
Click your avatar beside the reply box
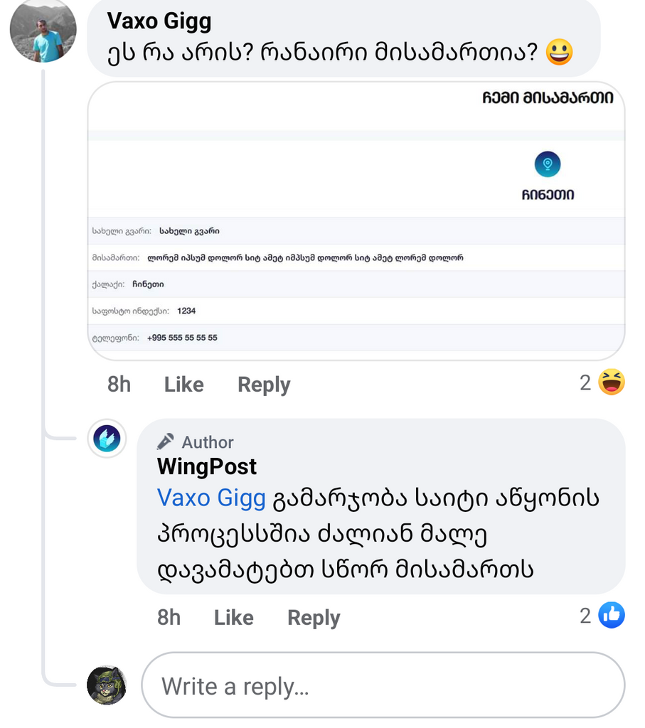click(106, 685)
